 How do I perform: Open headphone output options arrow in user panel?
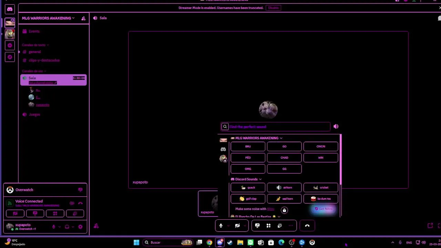point(73,227)
